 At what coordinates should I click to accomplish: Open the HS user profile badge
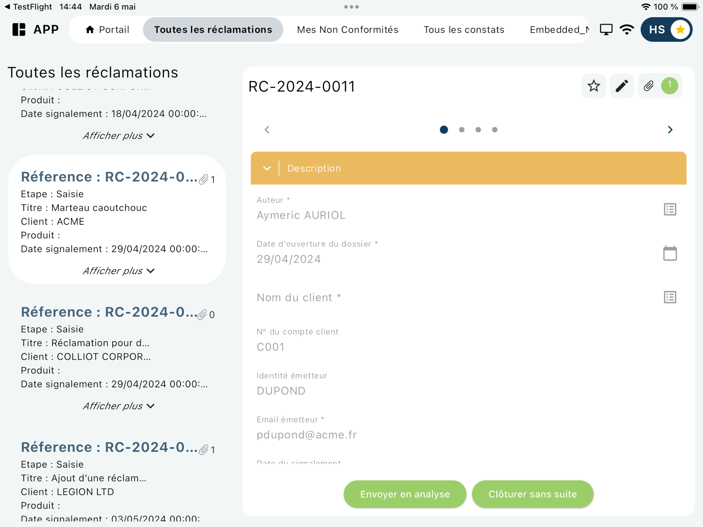tap(666, 30)
